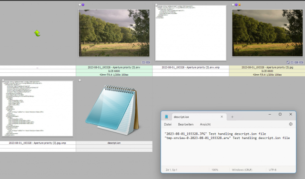Click the Windows (CRLF) line ending indicator

[242, 169]
